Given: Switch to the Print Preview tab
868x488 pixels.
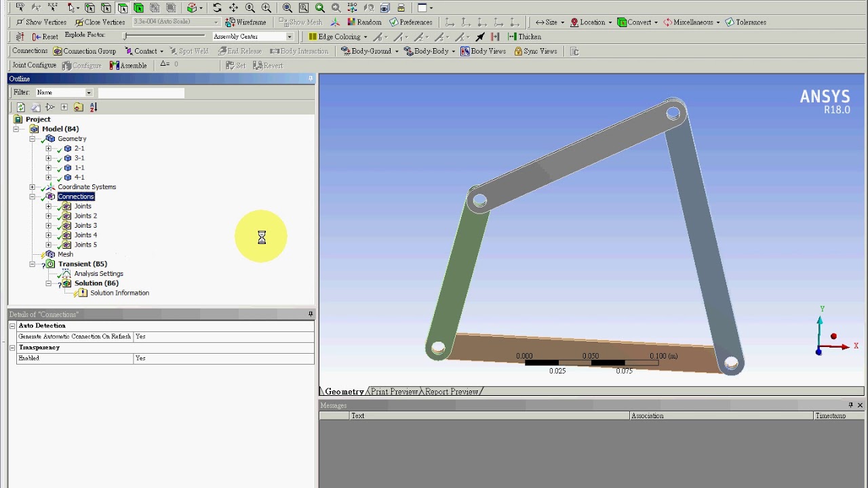Looking at the screenshot, I should click(x=394, y=392).
